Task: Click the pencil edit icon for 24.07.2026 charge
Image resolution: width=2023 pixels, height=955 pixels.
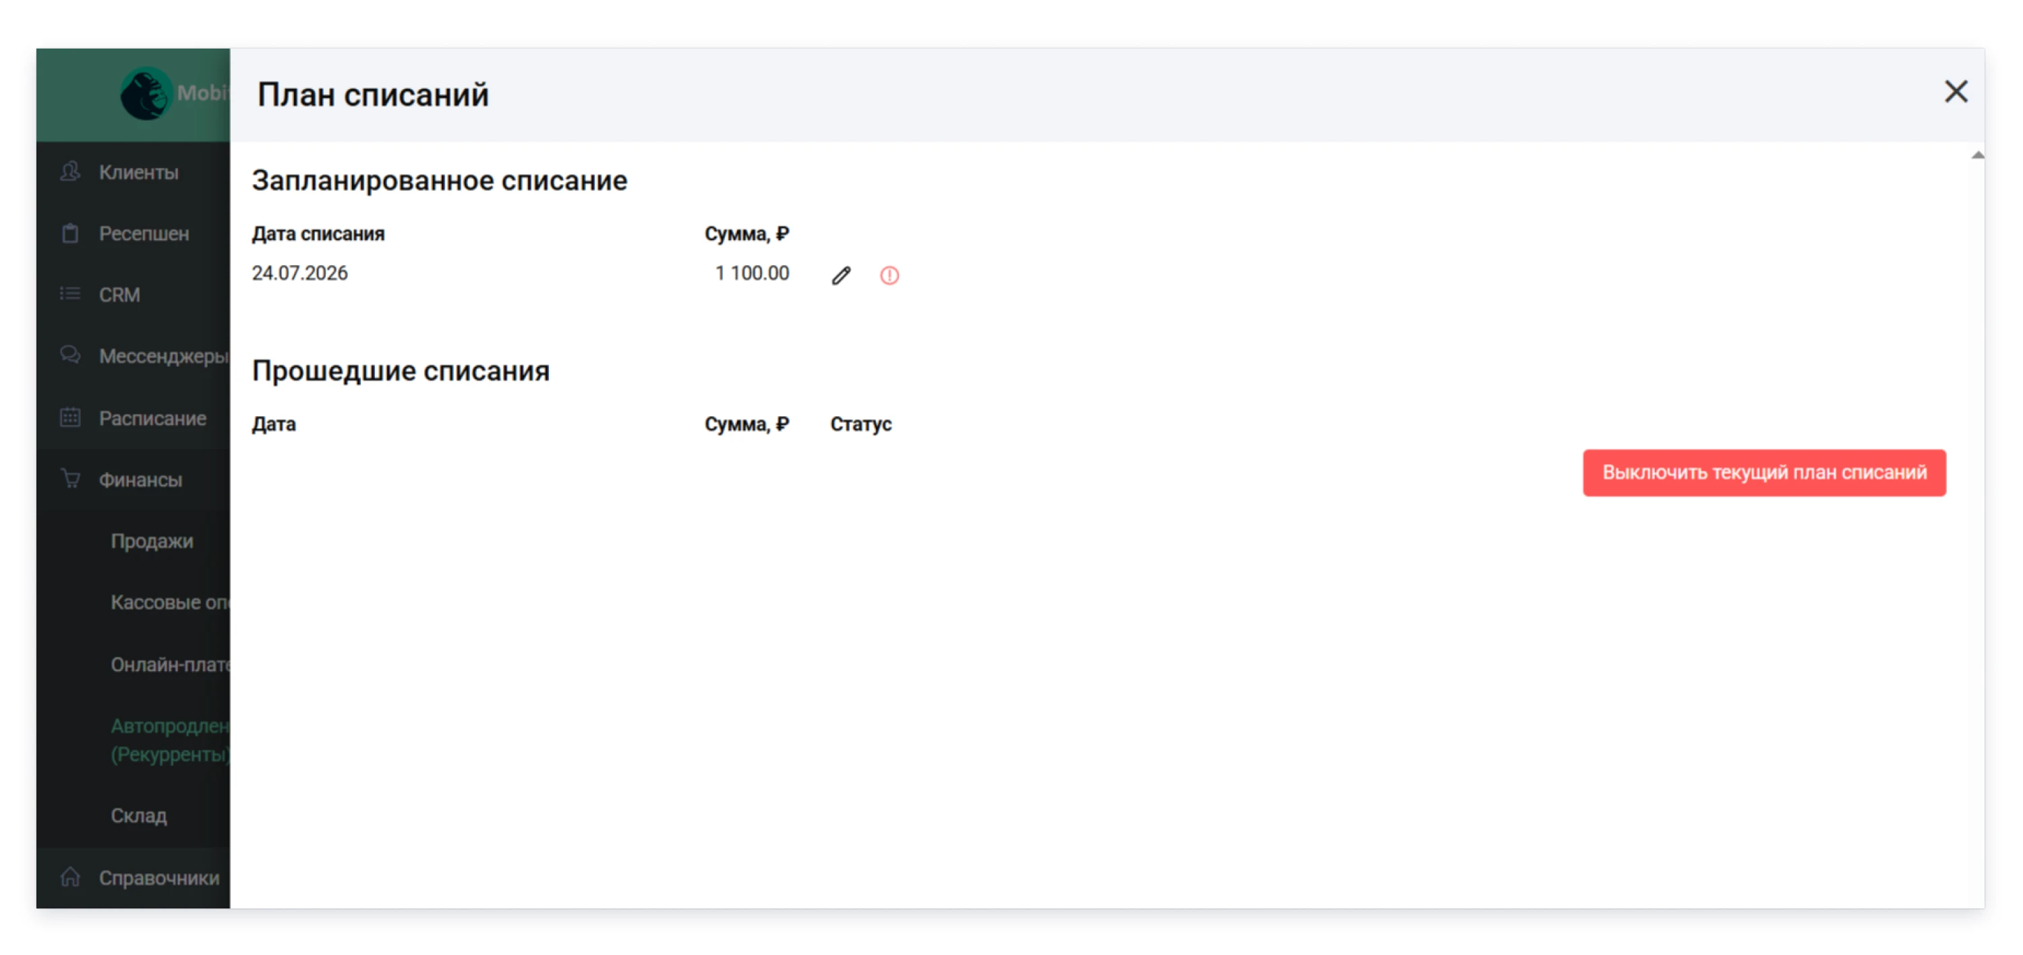Action: [x=841, y=275]
